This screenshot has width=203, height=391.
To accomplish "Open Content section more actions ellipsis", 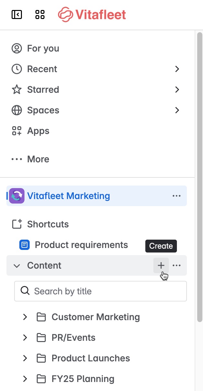I will pyautogui.click(x=177, y=265).
